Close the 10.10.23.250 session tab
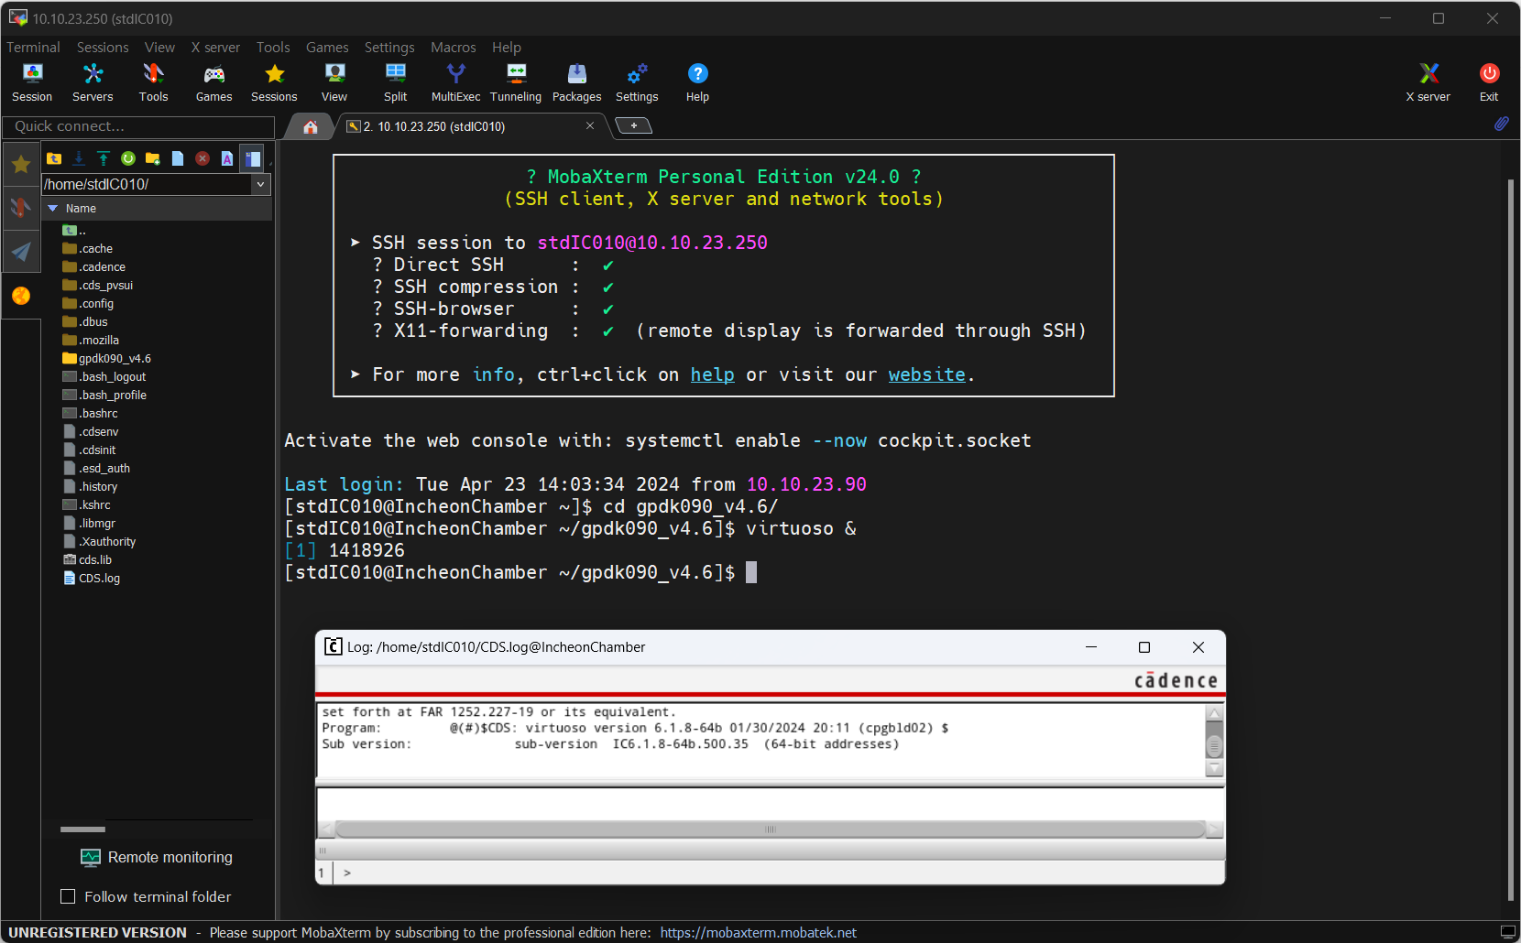 point(590,125)
